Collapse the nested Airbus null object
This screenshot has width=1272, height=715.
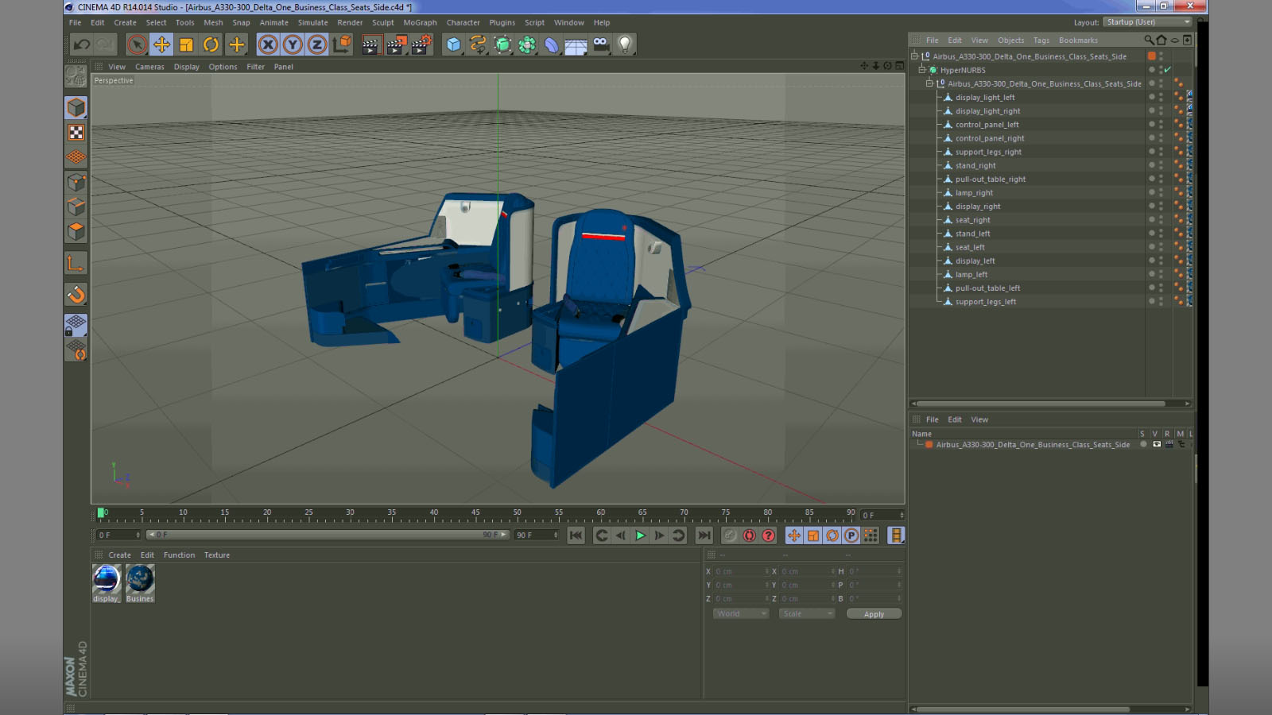(929, 83)
